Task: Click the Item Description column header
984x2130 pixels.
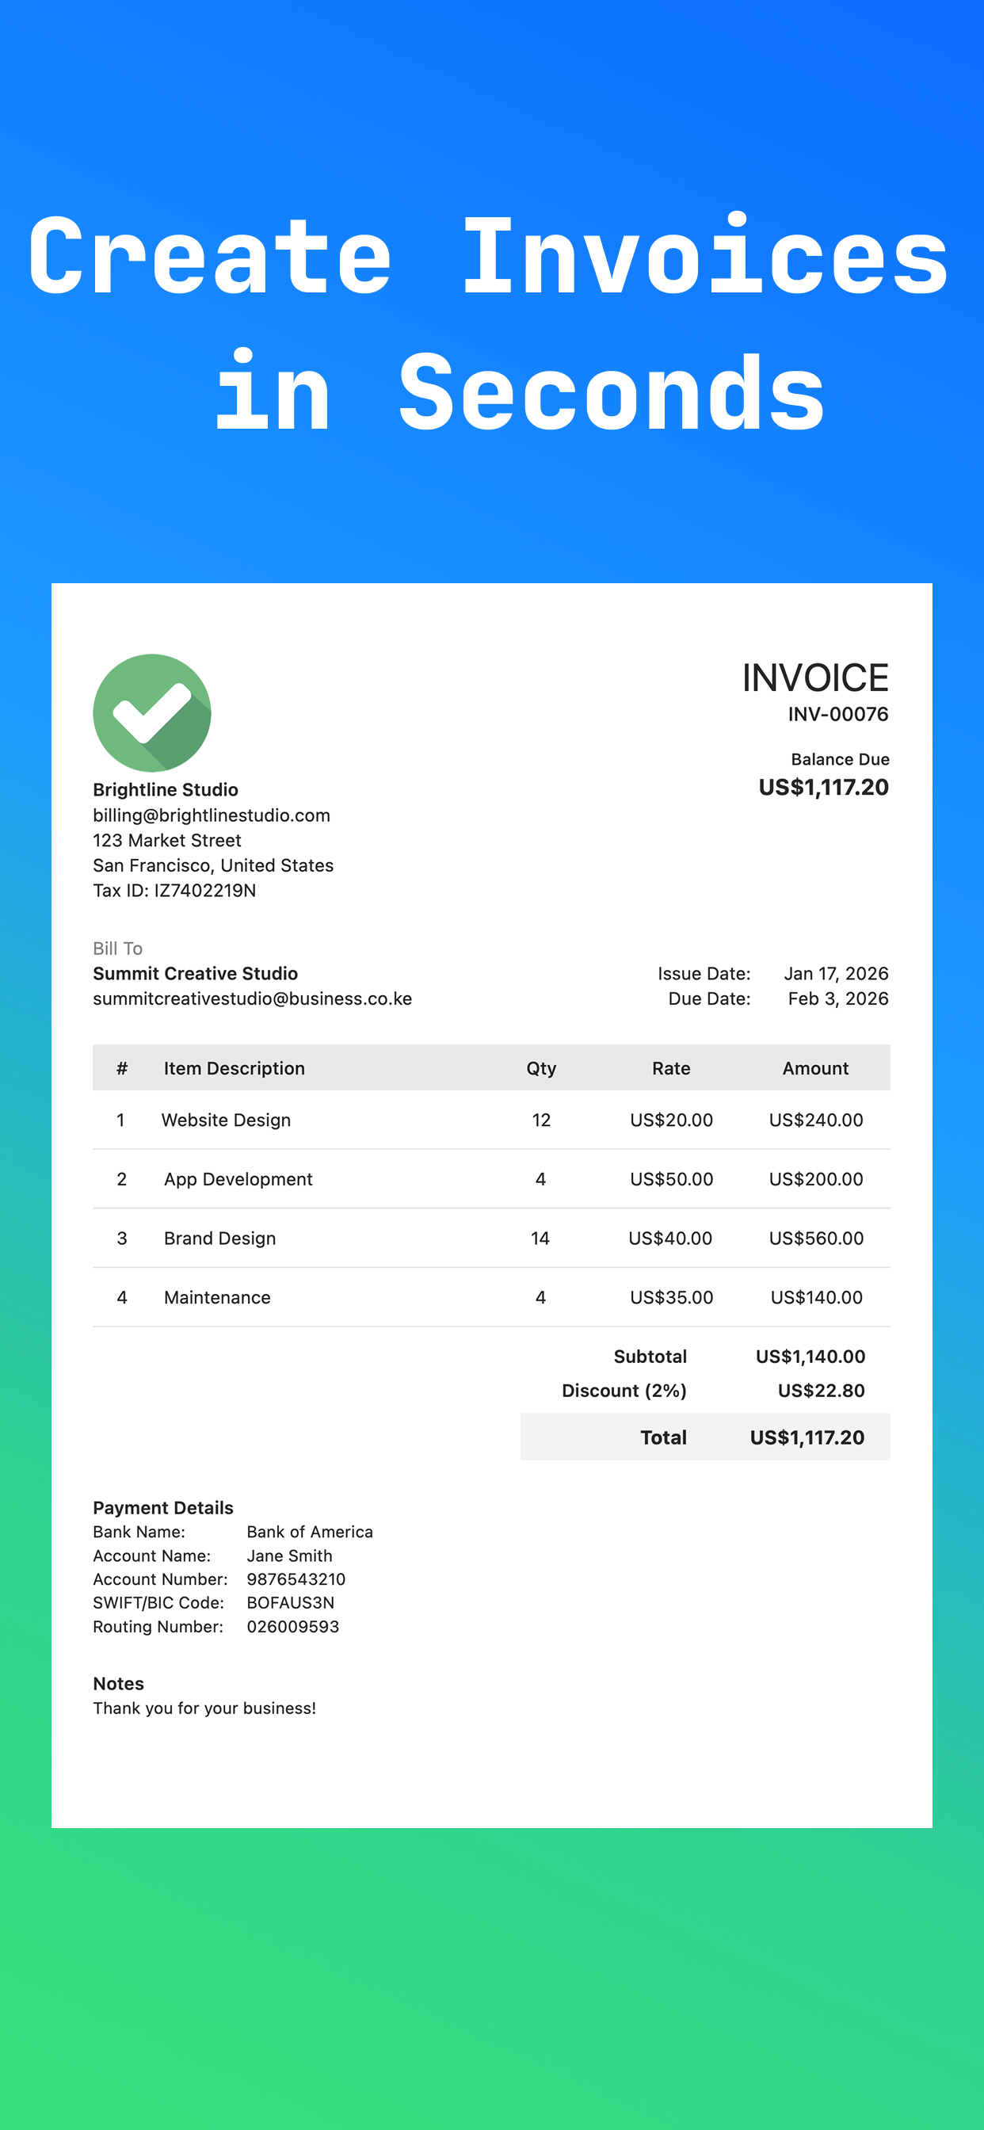Action: pos(234,1068)
